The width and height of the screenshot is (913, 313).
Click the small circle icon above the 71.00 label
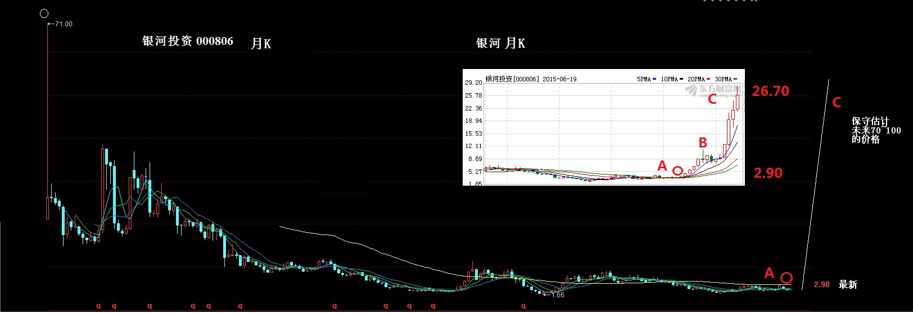pyautogui.click(x=44, y=13)
